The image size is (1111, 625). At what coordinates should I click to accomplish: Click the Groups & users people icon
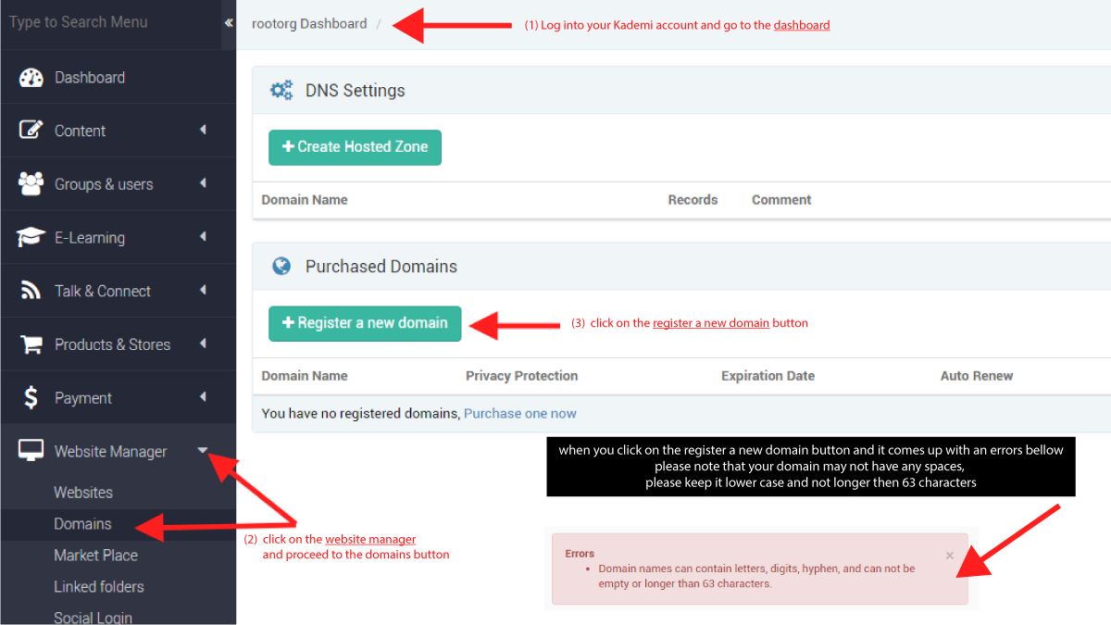click(31, 184)
